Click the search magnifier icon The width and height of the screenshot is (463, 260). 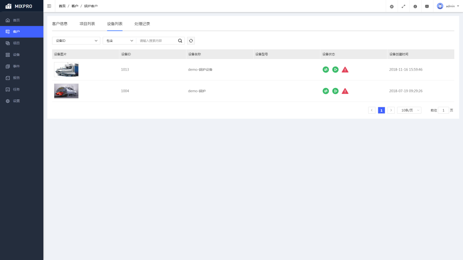180,41
